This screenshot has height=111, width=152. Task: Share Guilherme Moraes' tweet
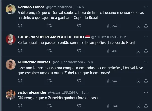pyautogui.click(x=146, y=81)
